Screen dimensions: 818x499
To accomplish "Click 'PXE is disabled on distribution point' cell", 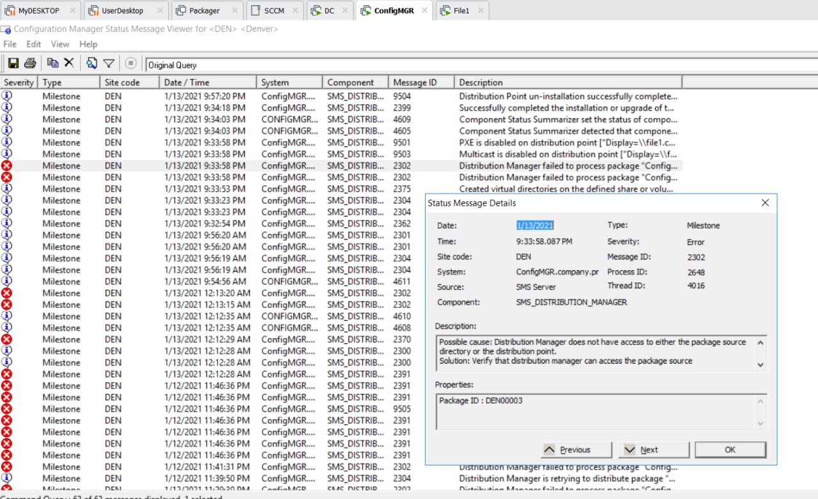I will pos(567,142).
